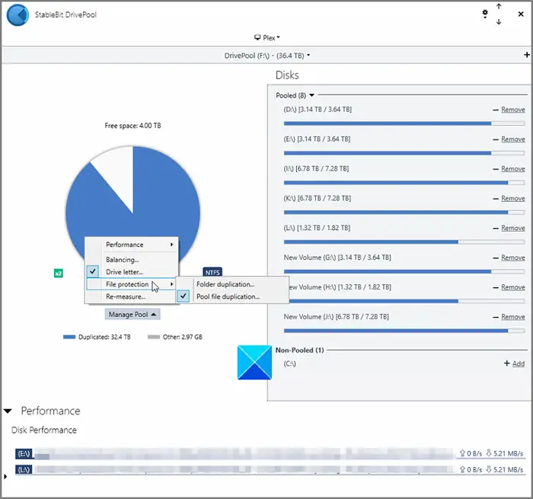Expand the Performance submenu arrow
This screenshot has height=499, width=533.
pyautogui.click(x=171, y=245)
